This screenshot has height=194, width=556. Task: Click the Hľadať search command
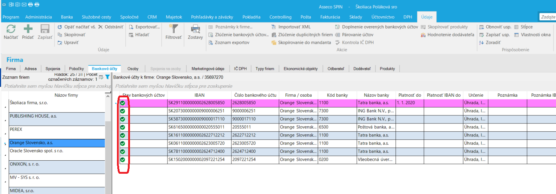(x=139, y=35)
